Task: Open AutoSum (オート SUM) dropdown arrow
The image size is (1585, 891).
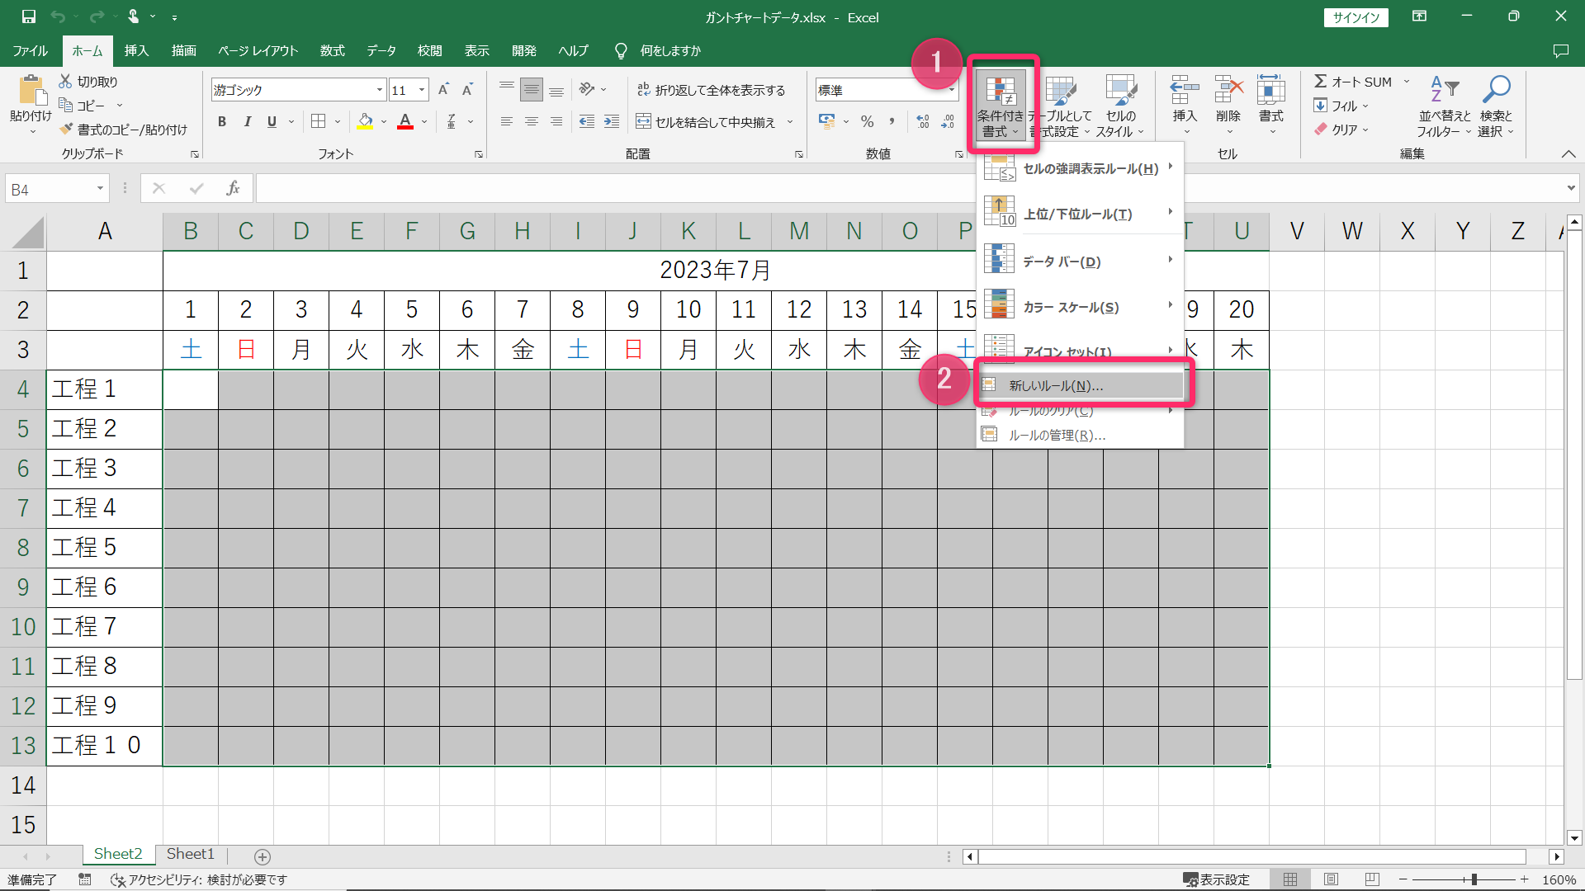Action: [1407, 82]
